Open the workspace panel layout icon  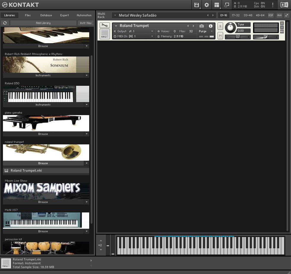pyautogui.click(x=217, y=5)
